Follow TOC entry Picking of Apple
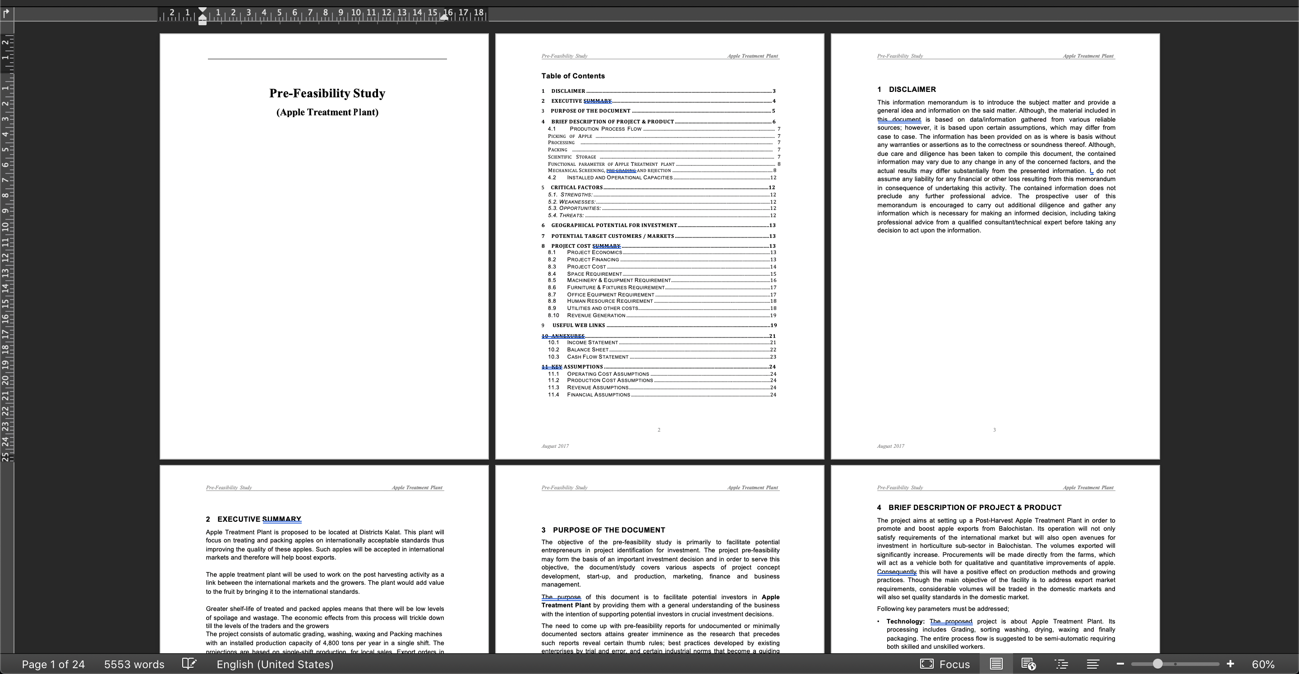 tap(664, 136)
